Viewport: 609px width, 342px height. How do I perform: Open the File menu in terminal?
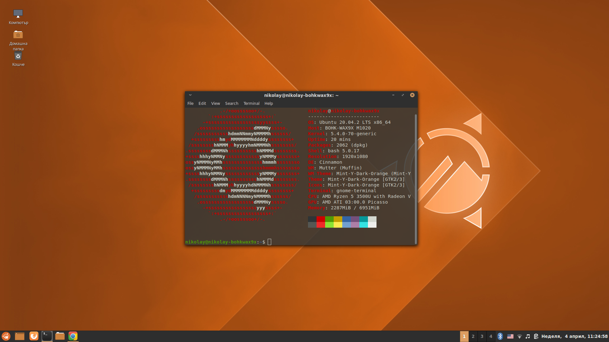[190, 103]
